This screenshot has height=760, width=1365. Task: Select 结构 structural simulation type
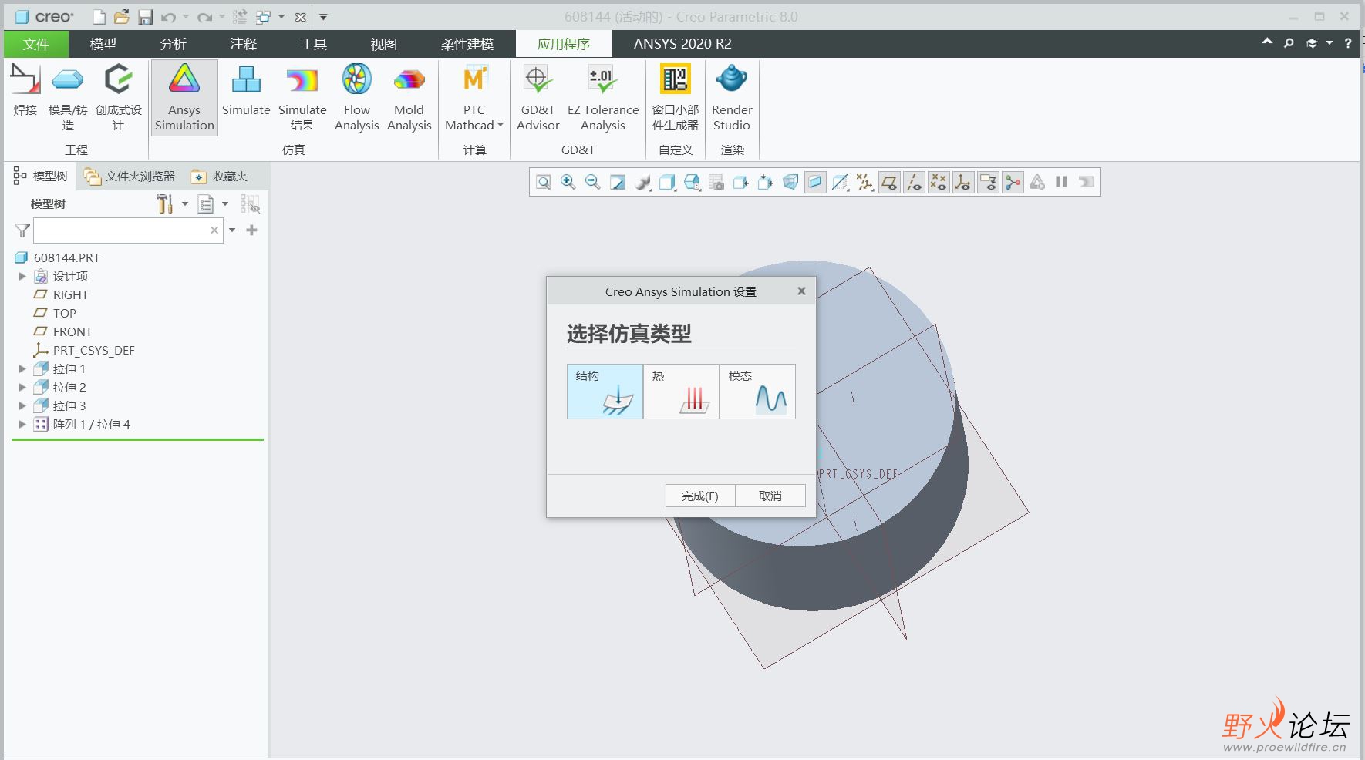pos(605,392)
